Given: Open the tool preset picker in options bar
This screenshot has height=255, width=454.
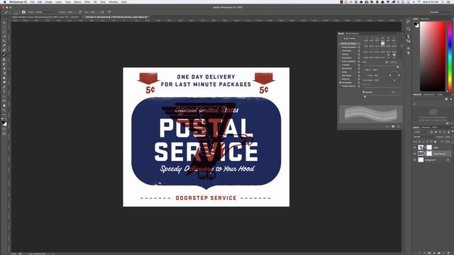Looking at the screenshot, I should [6, 12].
